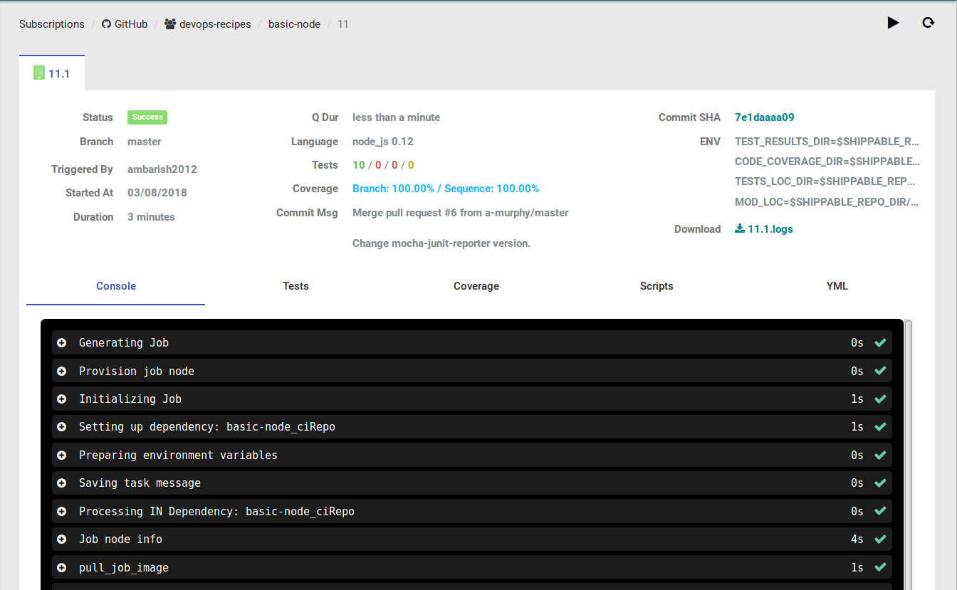Click success checkmark on Initializing Job row
Image resolution: width=957 pixels, height=590 pixels.
click(x=880, y=399)
